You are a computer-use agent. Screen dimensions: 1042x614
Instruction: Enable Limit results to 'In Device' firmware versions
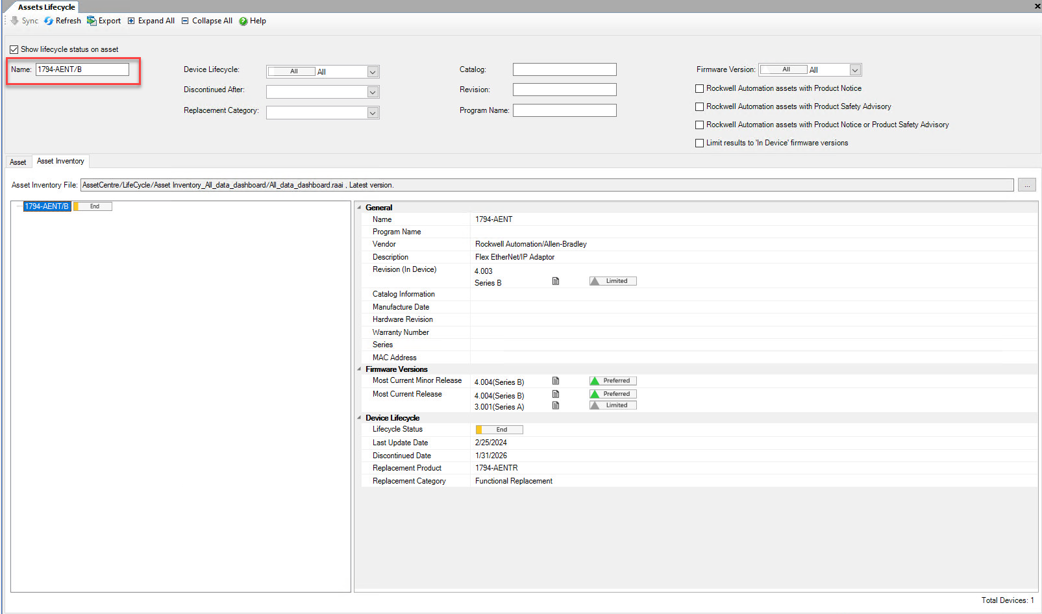699,143
